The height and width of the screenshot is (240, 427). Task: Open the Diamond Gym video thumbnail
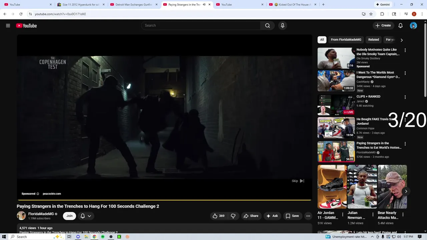[x=336, y=81]
